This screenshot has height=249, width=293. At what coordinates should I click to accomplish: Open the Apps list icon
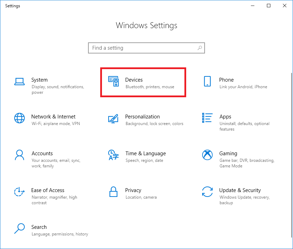(x=207, y=118)
